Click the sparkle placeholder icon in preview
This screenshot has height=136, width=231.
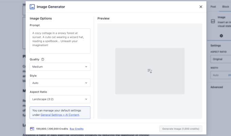[150, 71]
